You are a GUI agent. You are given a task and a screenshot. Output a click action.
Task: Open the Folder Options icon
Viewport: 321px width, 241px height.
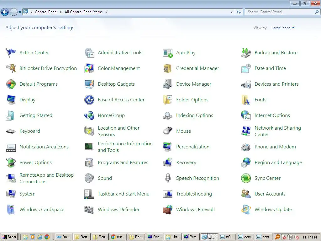coord(168,100)
